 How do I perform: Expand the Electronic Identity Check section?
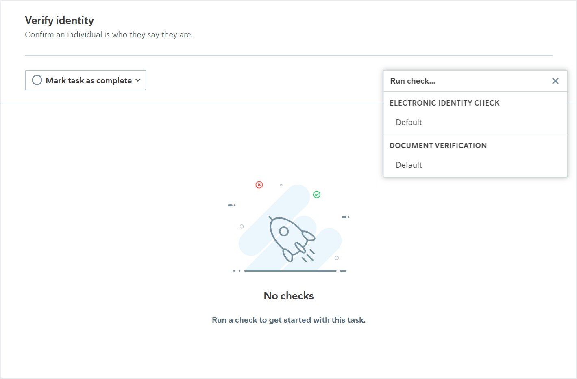pyautogui.click(x=444, y=103)
